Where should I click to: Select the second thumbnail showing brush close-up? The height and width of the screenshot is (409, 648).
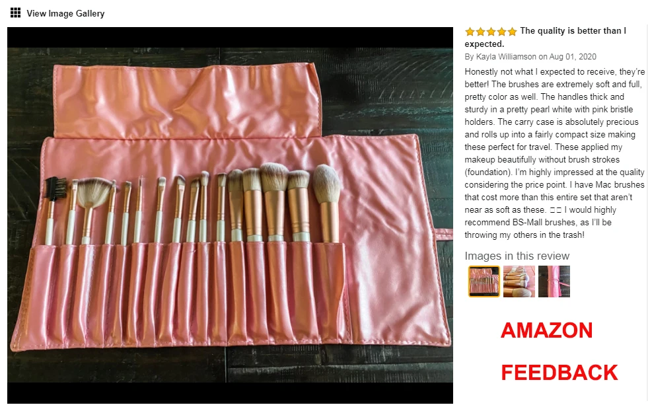(x=519, y=281)
